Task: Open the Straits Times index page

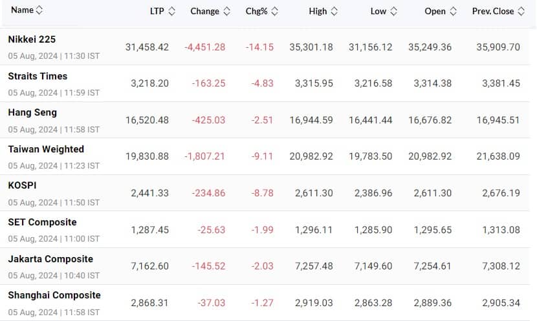Action: pos(38,76)
